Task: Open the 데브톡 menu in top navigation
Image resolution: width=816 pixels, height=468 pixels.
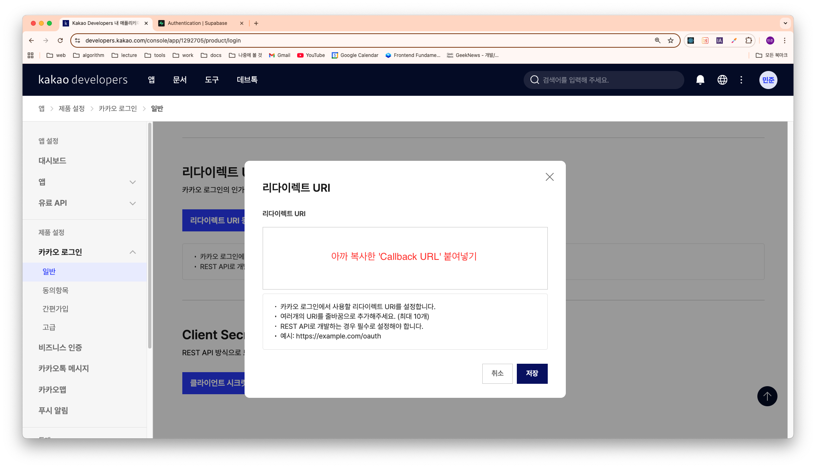Action: click(x=247, y=80)
